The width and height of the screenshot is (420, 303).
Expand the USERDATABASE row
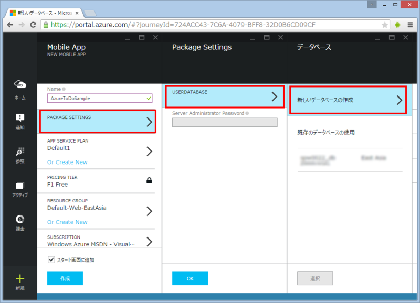pos(225,97)
